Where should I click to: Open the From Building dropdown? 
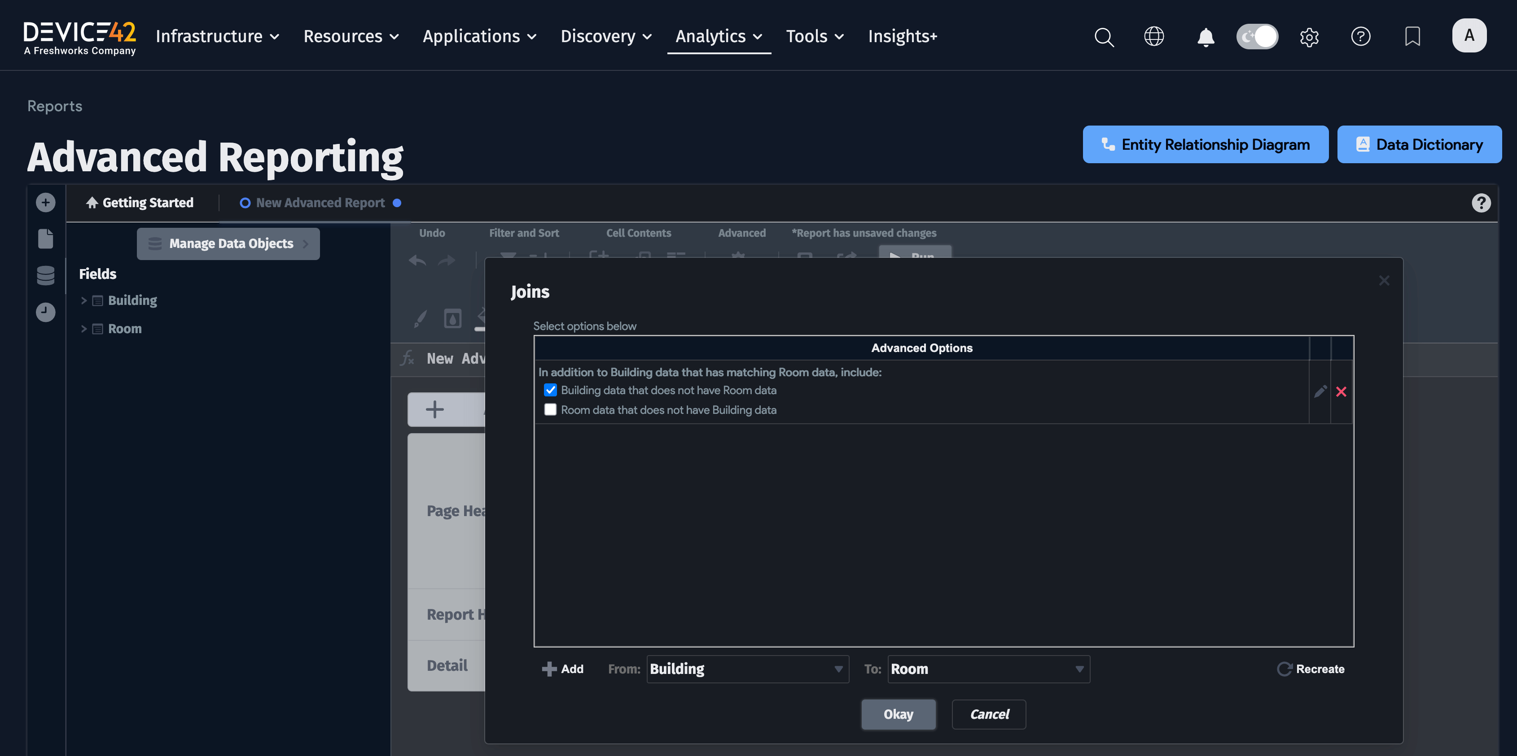pos(747,669)
